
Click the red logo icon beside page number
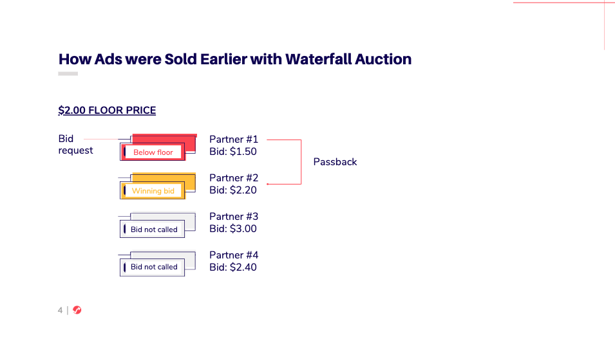(x=77, y=310)
